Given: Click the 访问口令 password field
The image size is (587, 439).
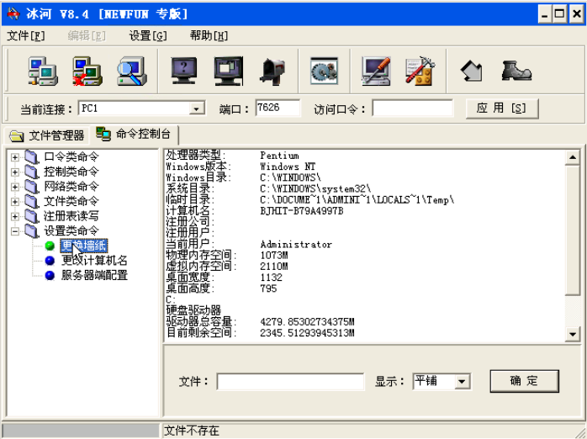Looking at the screenshot, I should 412,108.
